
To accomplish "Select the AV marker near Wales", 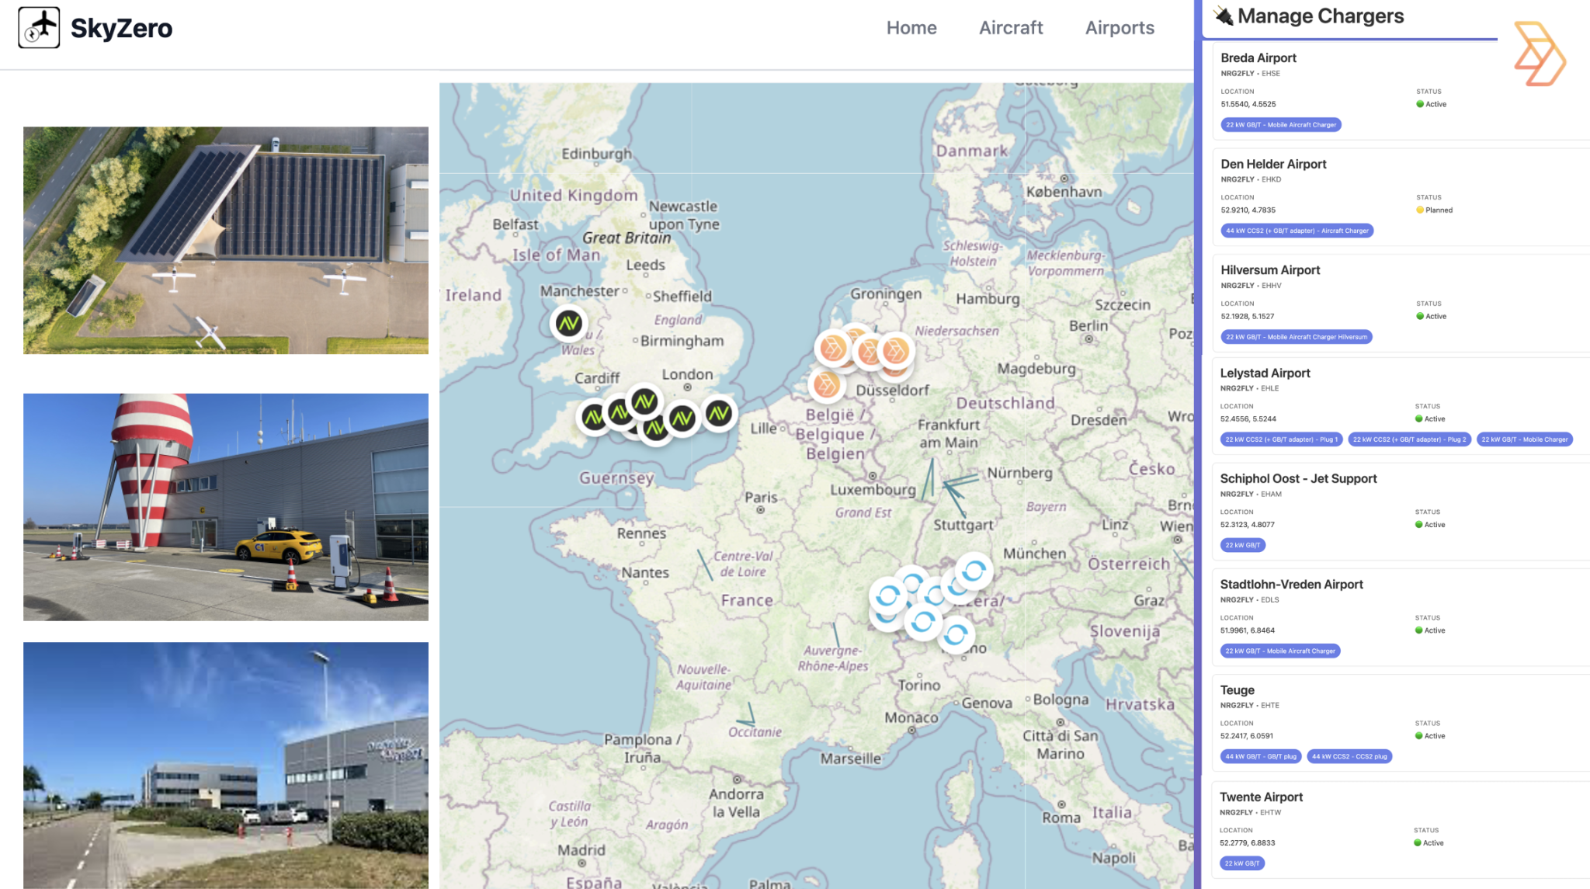I will click(569, 324).
